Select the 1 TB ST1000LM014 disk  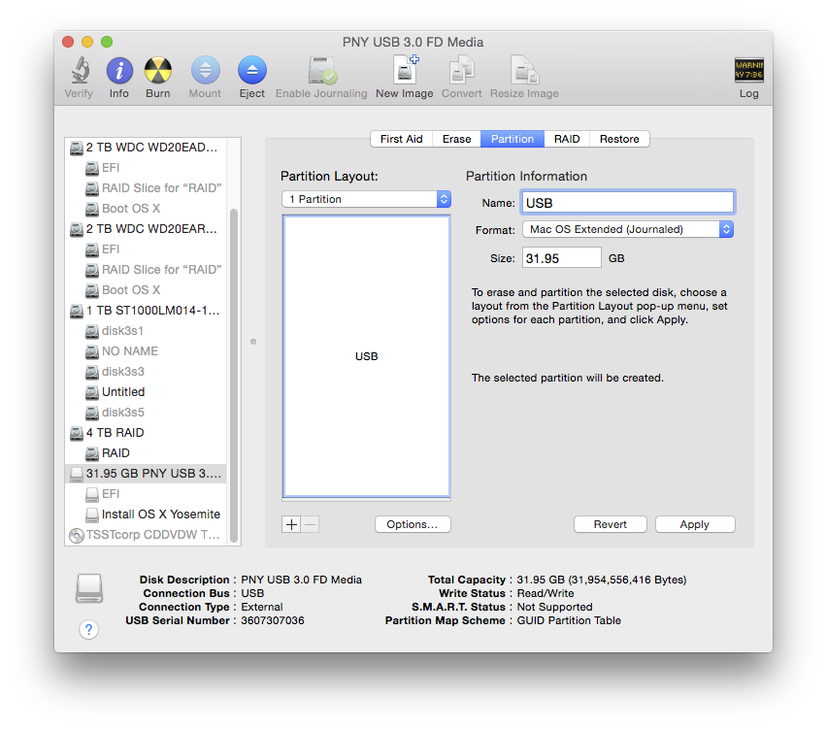coord(146,310)
